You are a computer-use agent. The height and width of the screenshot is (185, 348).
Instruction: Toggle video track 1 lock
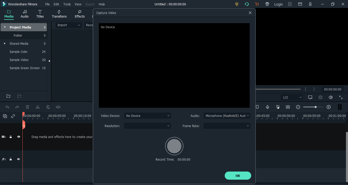[x=11, y=137]
